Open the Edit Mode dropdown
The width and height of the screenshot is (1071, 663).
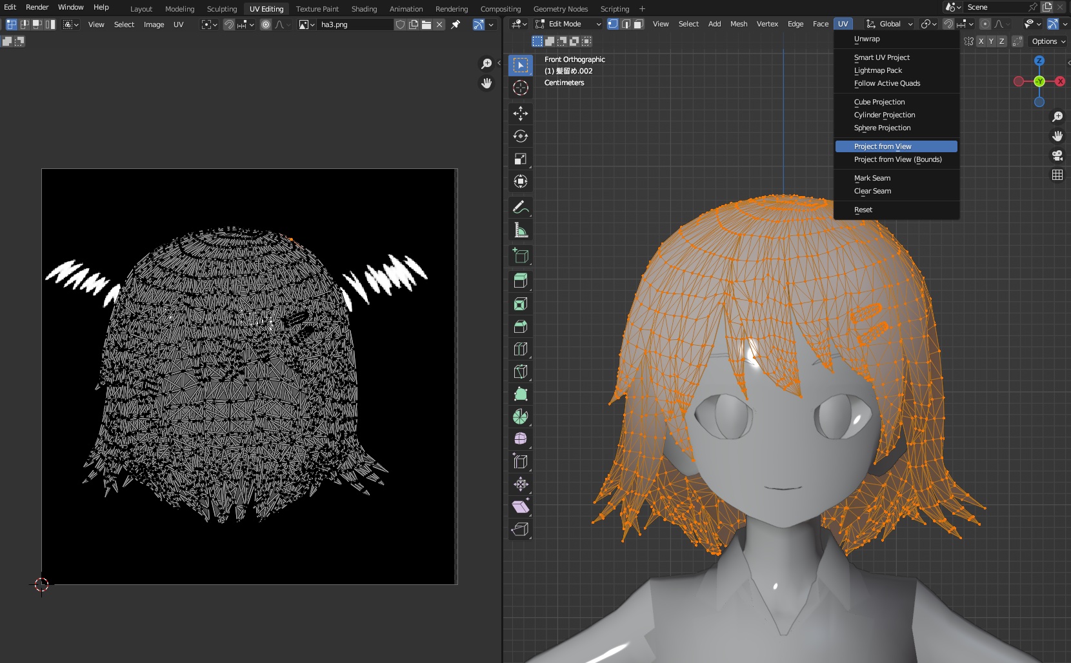pyautogui.click(x=568, y=24)
